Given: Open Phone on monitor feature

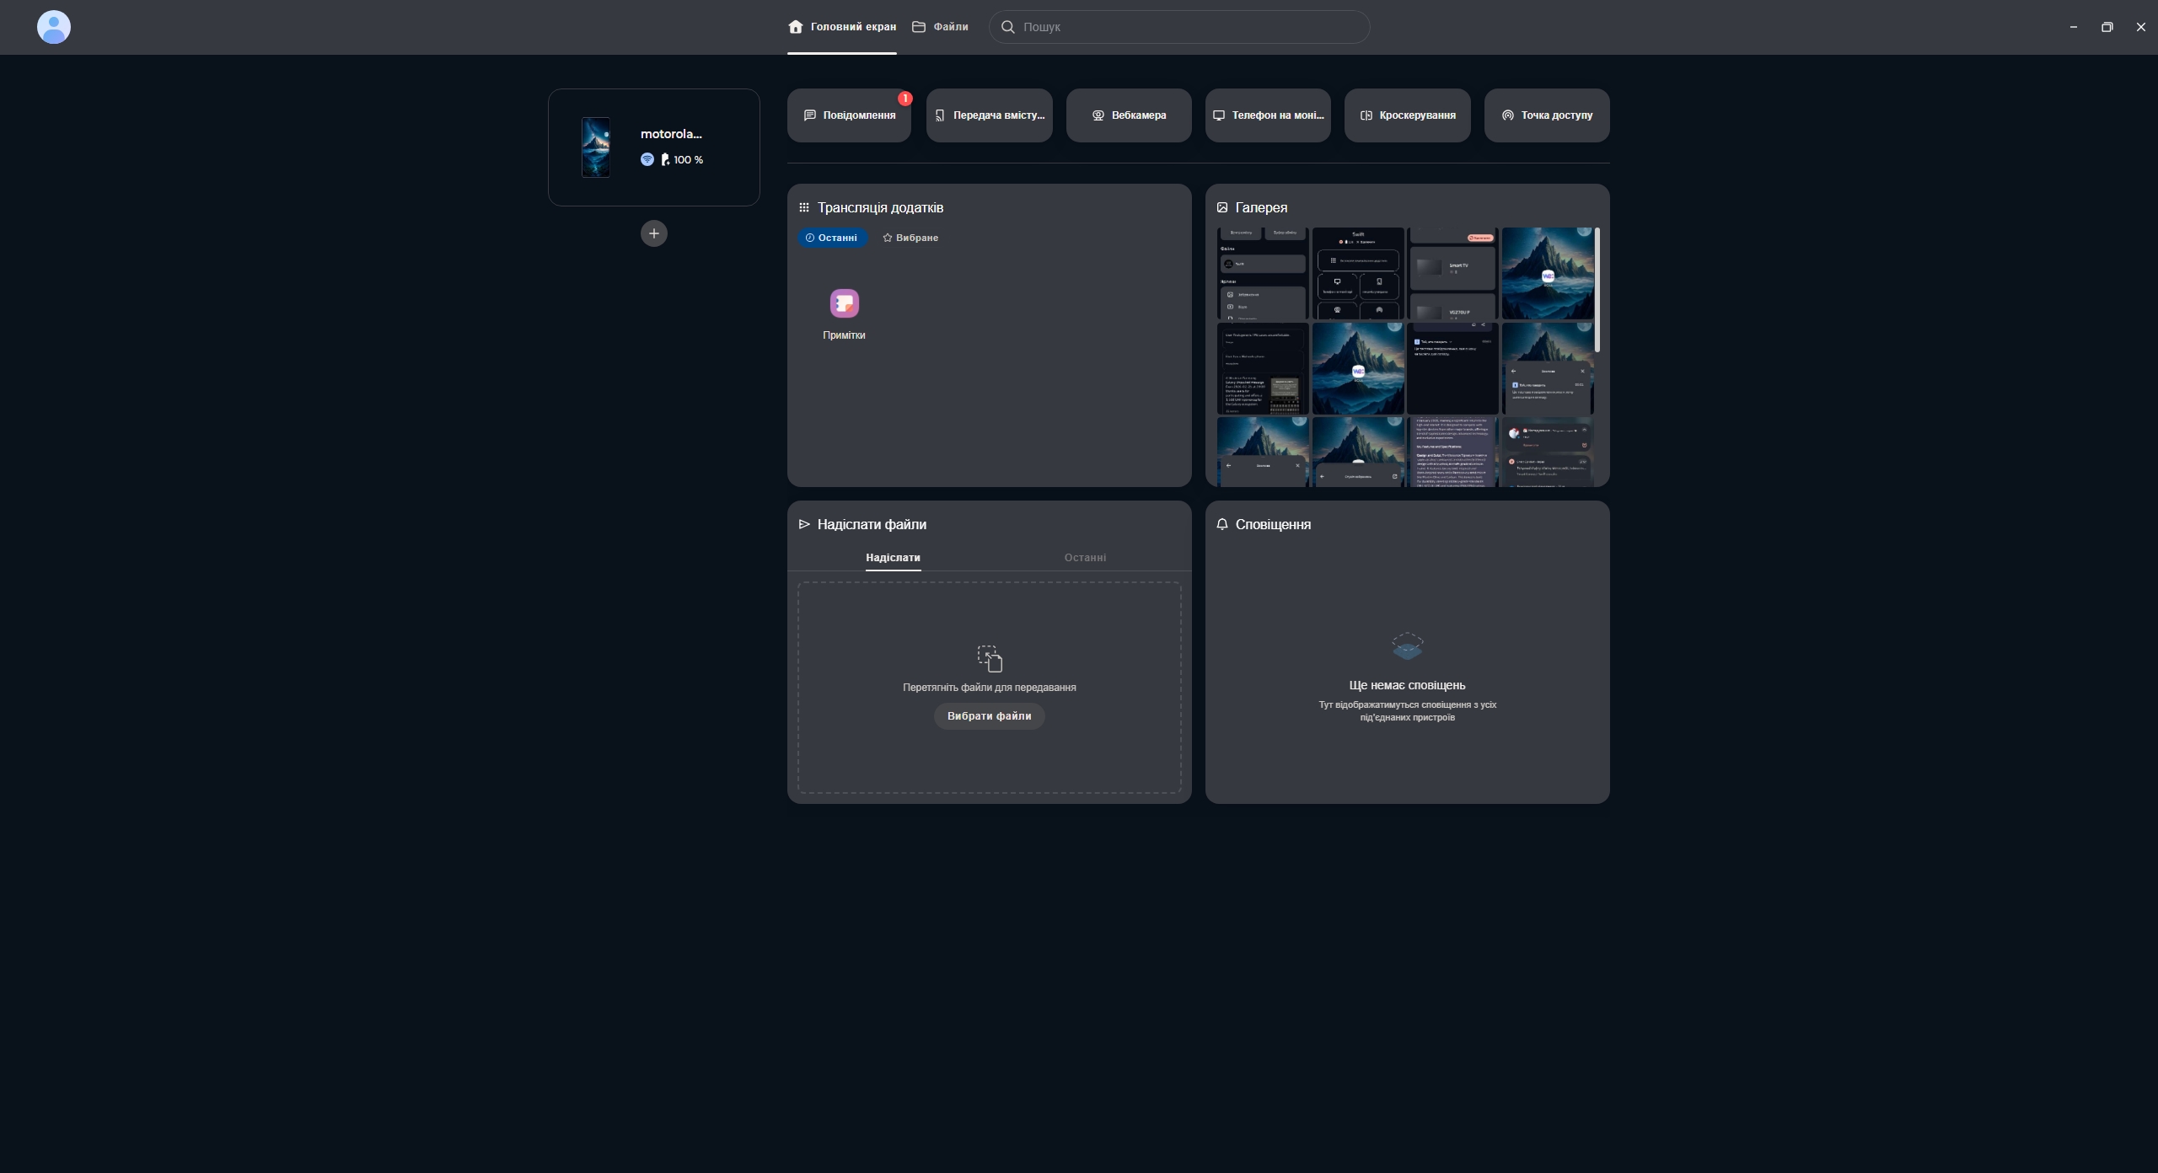Looking at the screenshot, I should pyautogui.click(x=1267, y=115).
